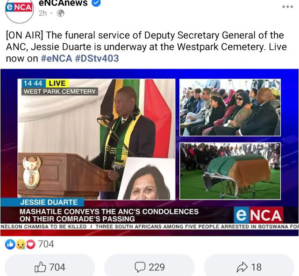Click the flag-draped coffin video frame

coord(230,171)
